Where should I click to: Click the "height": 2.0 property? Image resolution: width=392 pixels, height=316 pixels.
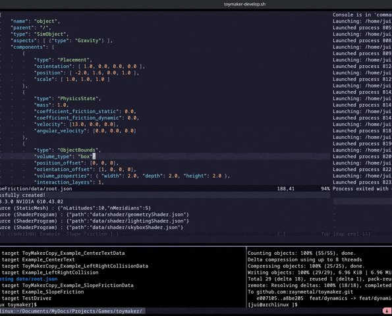[202, 176]
